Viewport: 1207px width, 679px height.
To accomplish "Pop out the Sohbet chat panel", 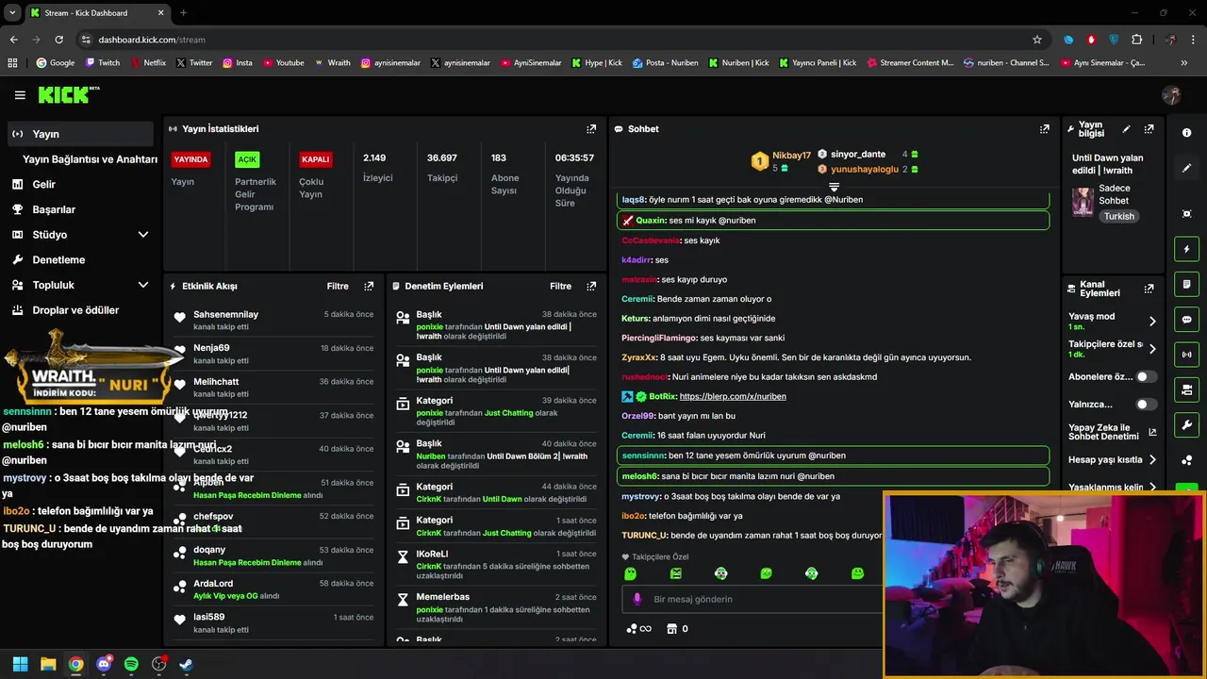I will (x=1045, y=129).
